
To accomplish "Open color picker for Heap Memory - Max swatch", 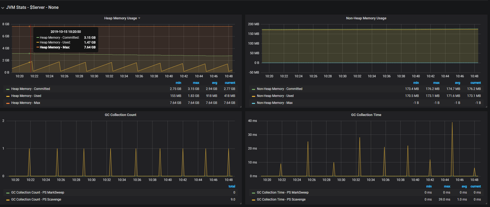I will [x=8, y=103].
